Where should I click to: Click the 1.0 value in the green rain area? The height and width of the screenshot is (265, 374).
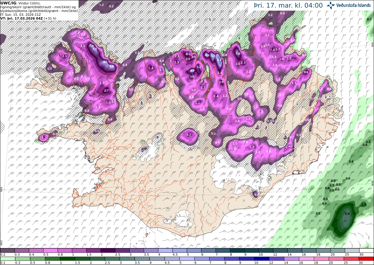click(x=364, y=205)
